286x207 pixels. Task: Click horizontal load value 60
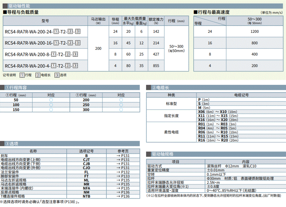coord(128,54)
